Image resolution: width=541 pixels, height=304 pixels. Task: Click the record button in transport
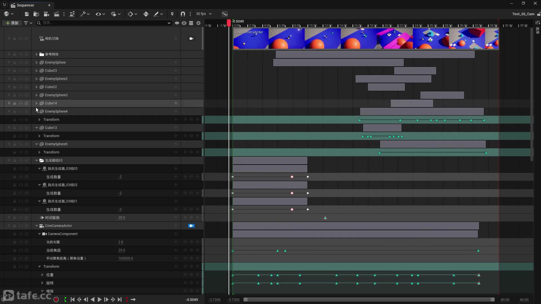click(56, 299)
